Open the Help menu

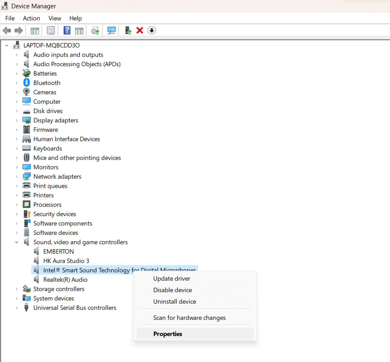(x=75, y=18)
